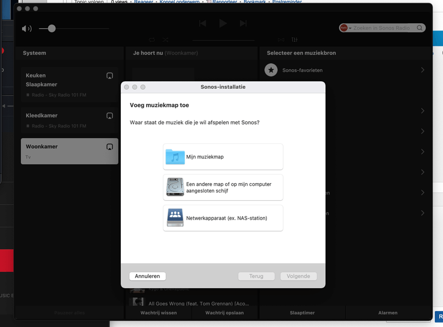Click Wachtrij opslaan button

click(225, 313)
